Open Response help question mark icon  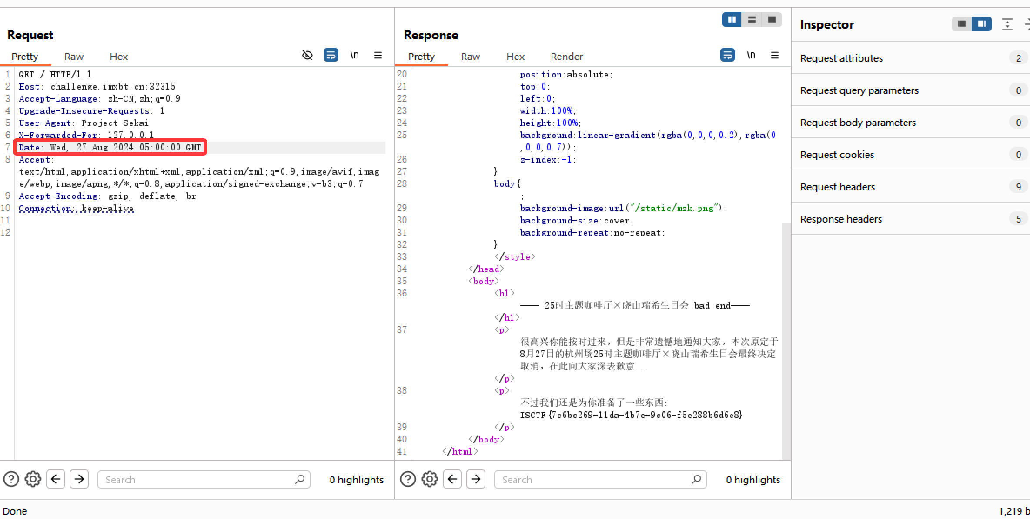[408, 479]
